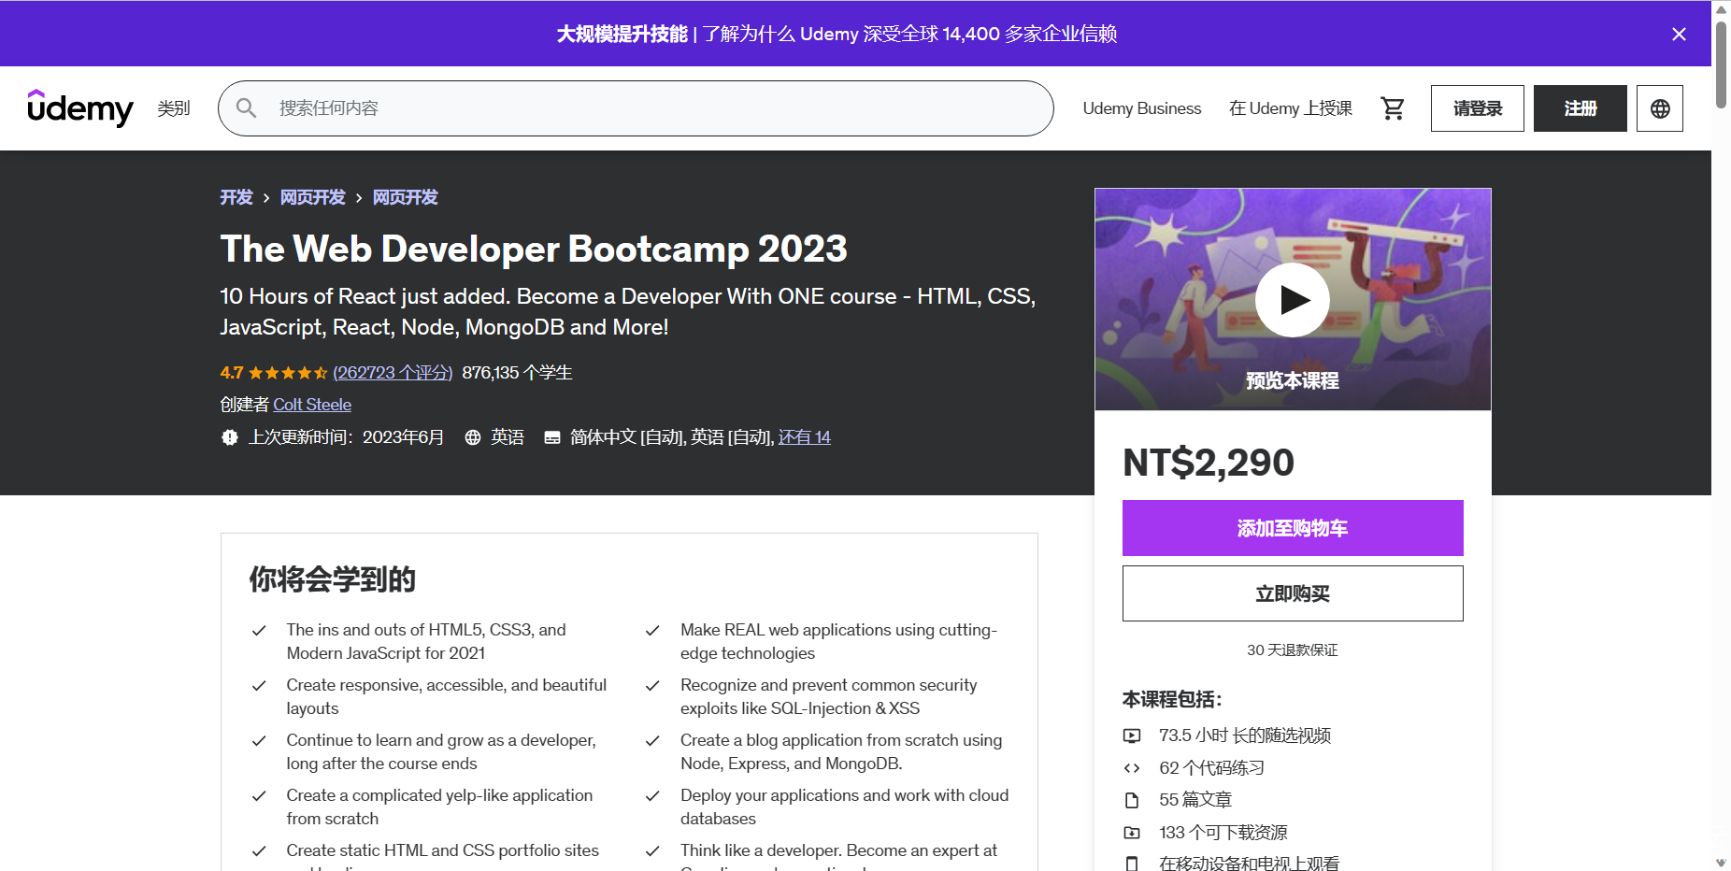The image size is (1731, 871).
Task: Open 在 Udemy 上授课 link
Action: (1290, 108)
